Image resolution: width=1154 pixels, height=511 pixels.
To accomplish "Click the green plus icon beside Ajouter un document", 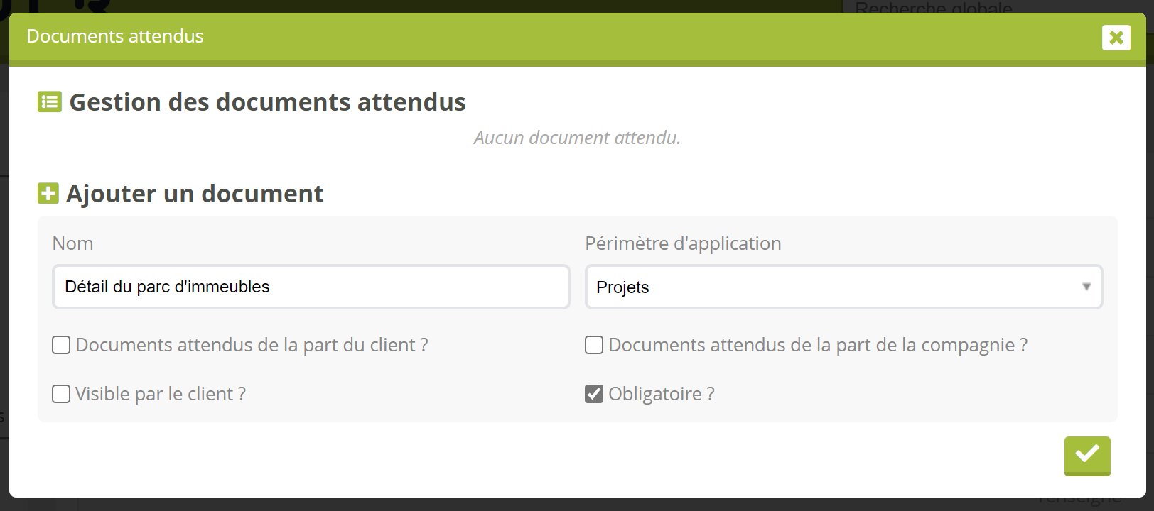I will tap(48, 193).
